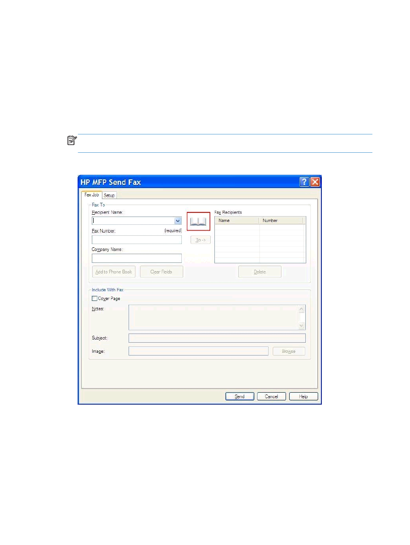Switch to the Setup tab
Viewport: 410px width, 545px height.
pyautogui.click(x=109, y=195)
